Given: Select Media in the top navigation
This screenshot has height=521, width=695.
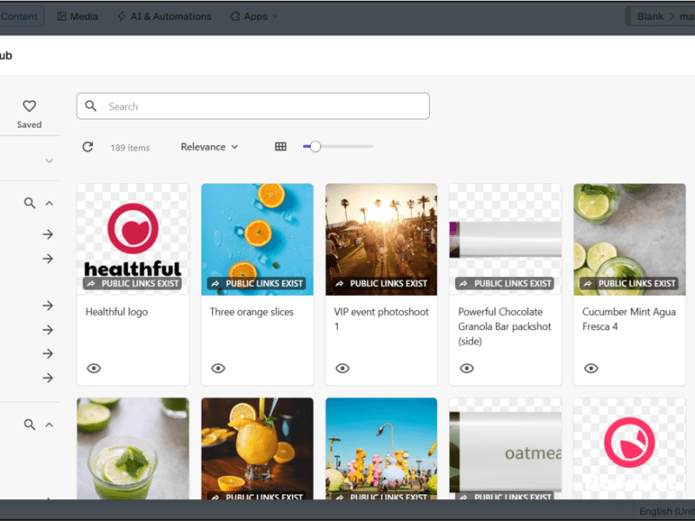Looking at the screenshot, I should click(77, 16).
